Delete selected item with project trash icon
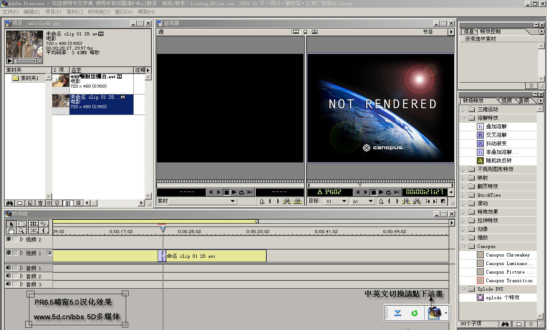 coord(40,203)
